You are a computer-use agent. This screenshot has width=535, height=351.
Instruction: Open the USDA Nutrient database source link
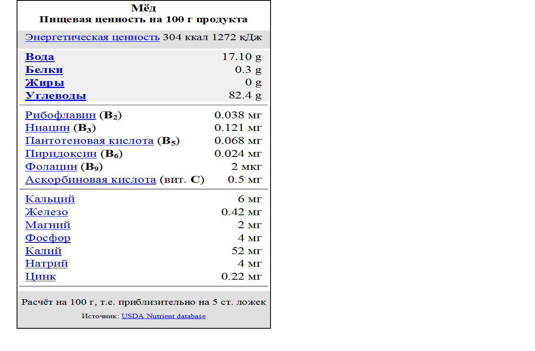(164, 316)
